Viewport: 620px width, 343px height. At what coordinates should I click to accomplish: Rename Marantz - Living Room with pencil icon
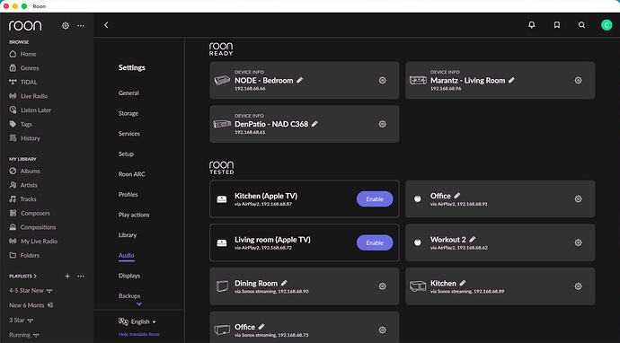tap(511, 80)
